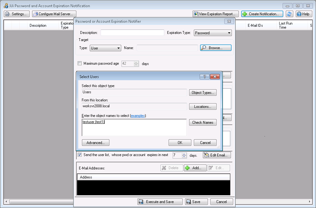The height and width of the screenshot is (208, 316).
Task: Click the Address column header
Action: (x=154, y=177)
